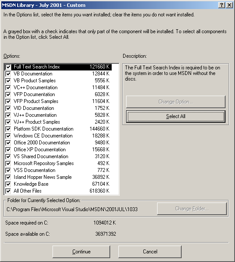Highlight the VSS Documentation row
The height and width of the screenshot is (262, 235).
click(x=62, y=170)
